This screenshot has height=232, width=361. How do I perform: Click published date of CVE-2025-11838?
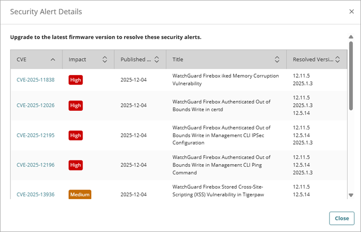click(x=134, y=80)
